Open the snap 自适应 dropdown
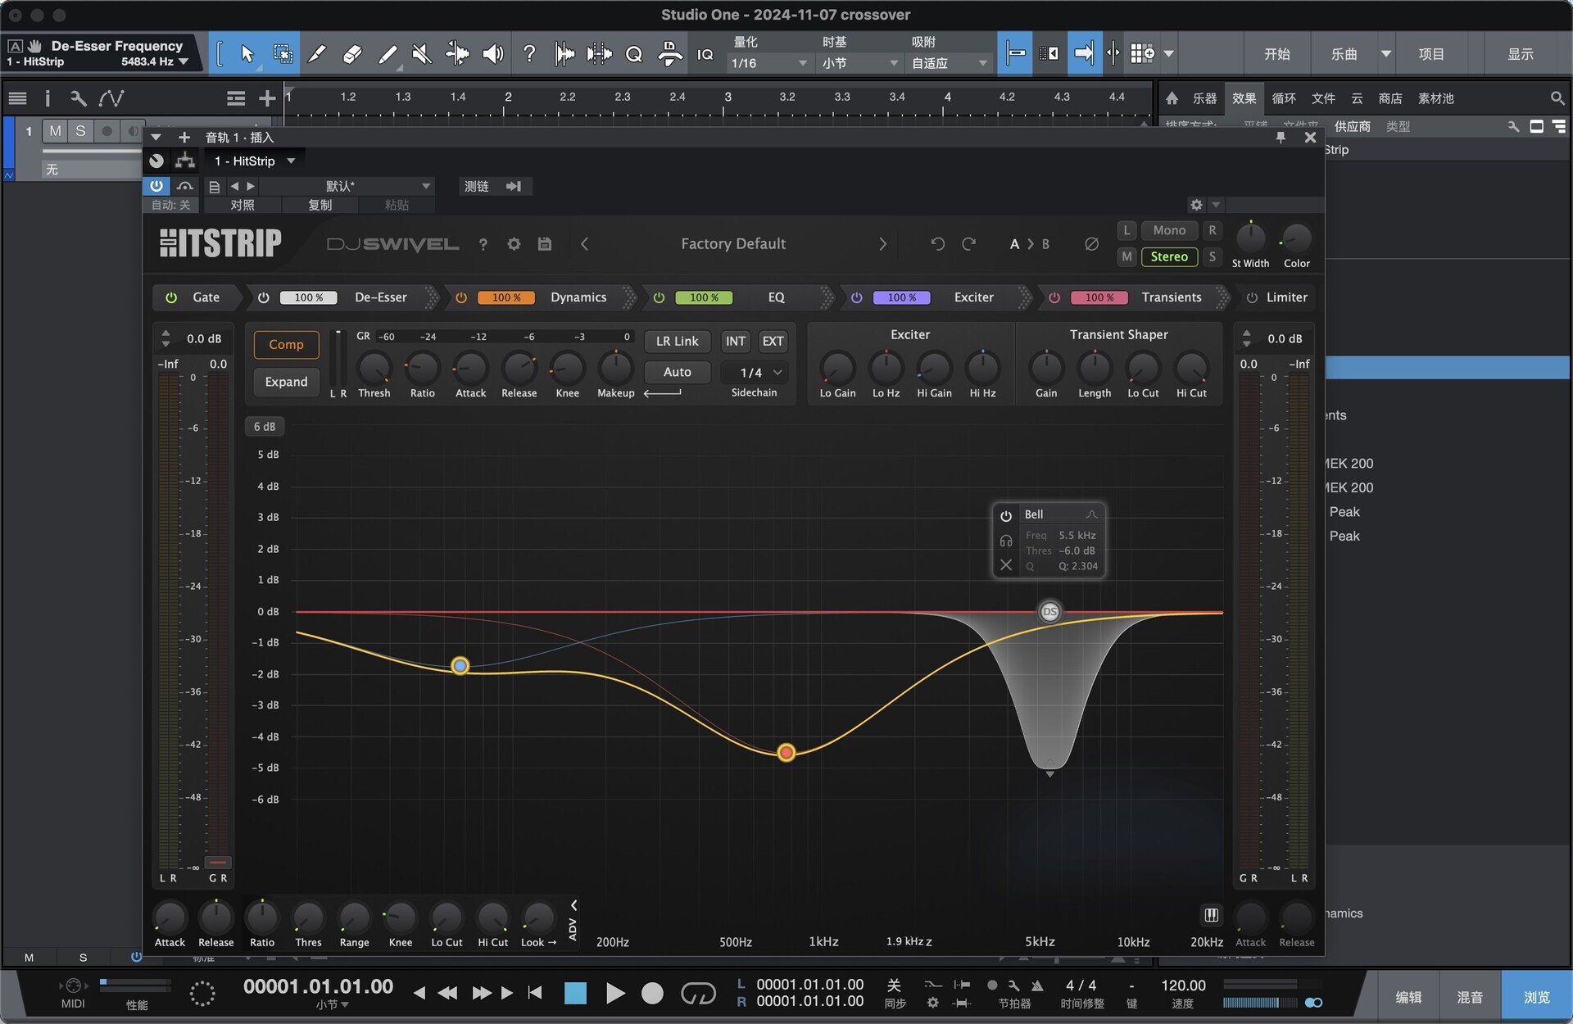This screenshot has width=1573, height=1024. [x=949, y=63]
